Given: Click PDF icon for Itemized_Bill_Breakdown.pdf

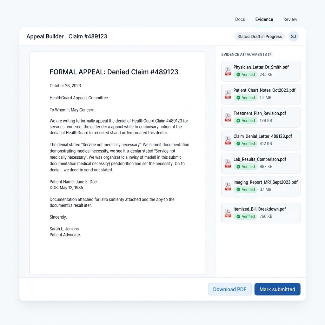Looking at the screenshot, I should point(228,213).
